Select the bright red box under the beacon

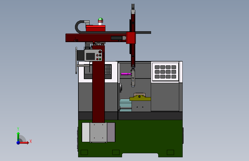click(96, 28)
